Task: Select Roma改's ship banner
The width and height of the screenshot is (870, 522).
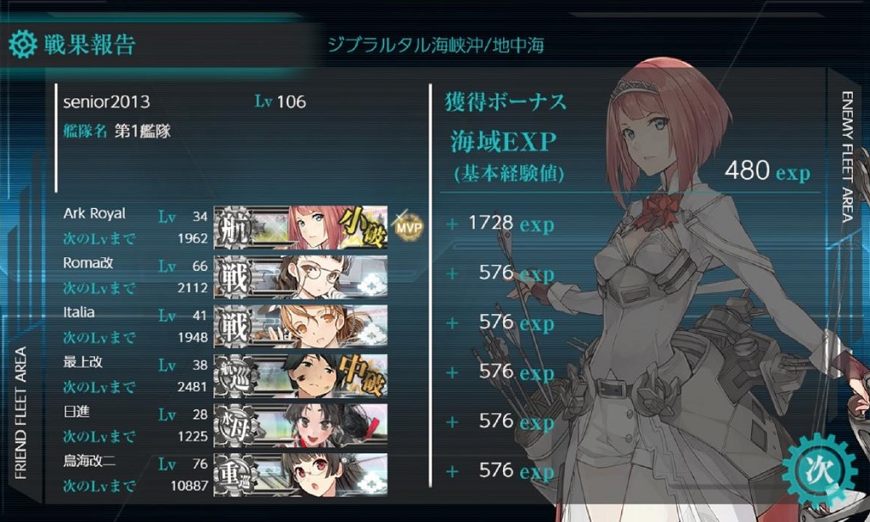Action: pyautogui.click(x=301, y=277)
